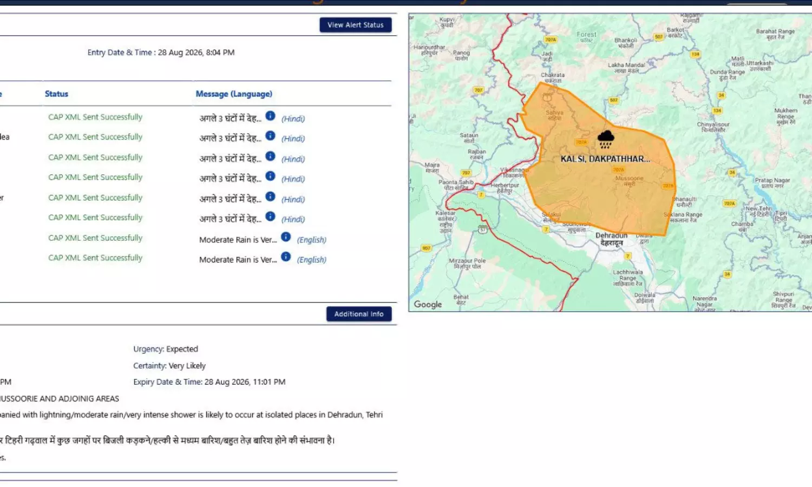Click the Paonta Sahib label on the map
The image size is (812, 487).
pos(456,185)
